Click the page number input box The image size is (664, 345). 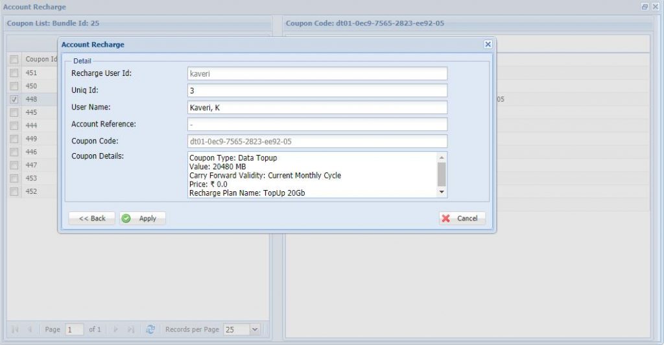pos(74,329)
